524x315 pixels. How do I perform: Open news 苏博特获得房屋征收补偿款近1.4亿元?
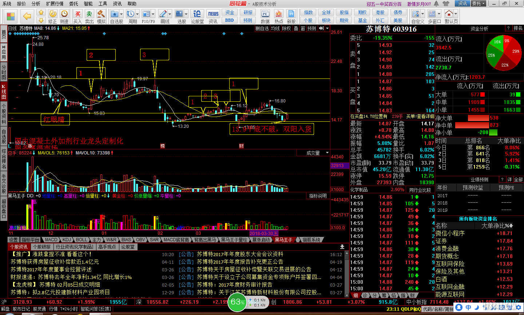click(x=55, y=262)
